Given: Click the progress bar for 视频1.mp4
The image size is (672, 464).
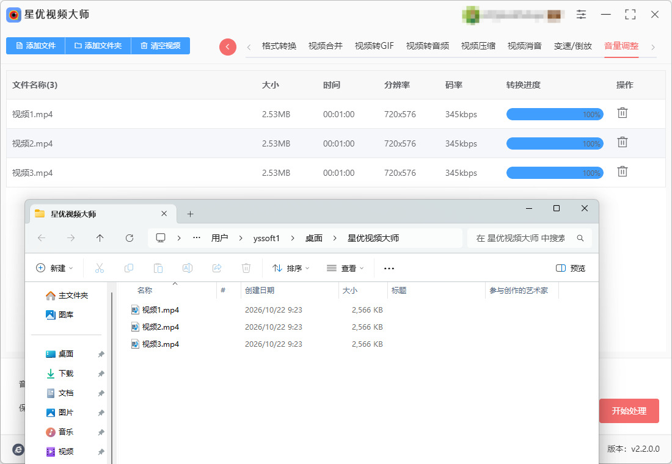Looking at the screenshot, I should click(x=555, y=114).
